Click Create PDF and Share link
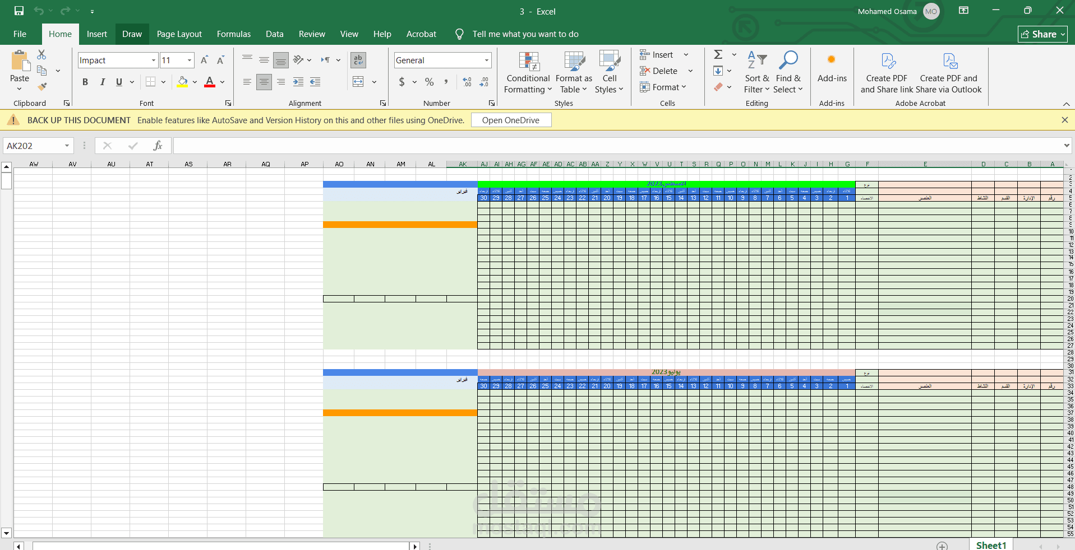The height and width of the screenshot is (550, 1075). (x=887, y=72)
